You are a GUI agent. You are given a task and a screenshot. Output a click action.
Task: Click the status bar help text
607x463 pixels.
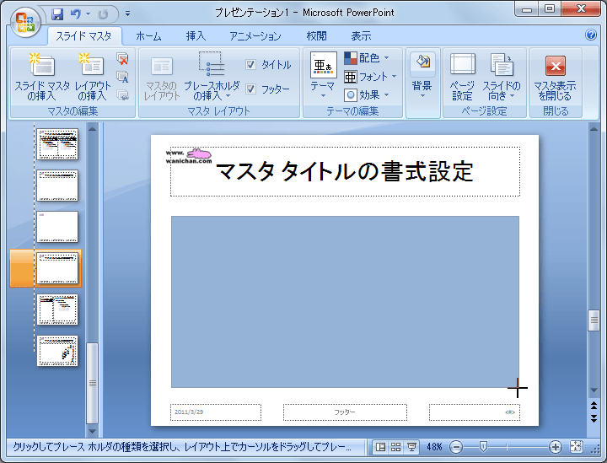pyautogui.click(x=182, y=447)
